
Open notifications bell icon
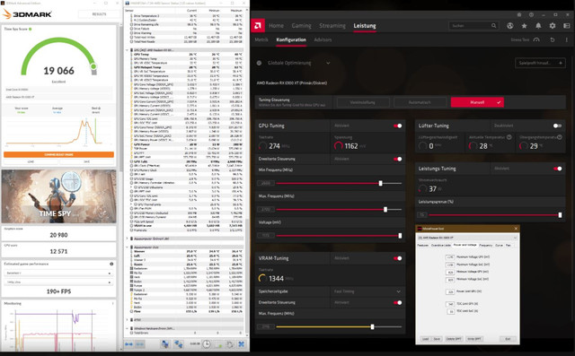coord(538,26)
